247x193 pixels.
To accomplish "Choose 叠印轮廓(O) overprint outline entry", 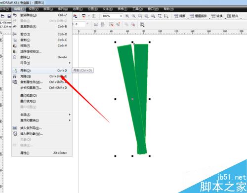I will click(42, 95).
